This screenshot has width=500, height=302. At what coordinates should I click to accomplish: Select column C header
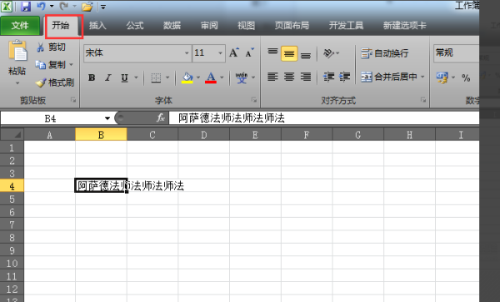pos(152,135)
